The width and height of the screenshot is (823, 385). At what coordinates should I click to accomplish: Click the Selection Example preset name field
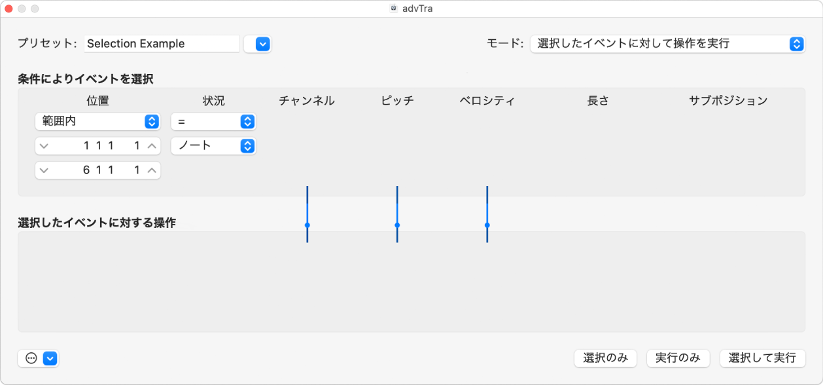[161, 43]
